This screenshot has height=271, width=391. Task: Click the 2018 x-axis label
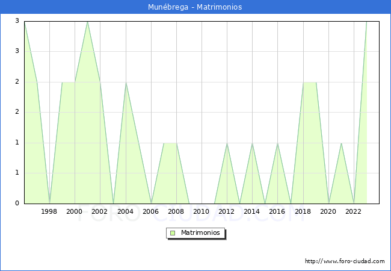(x=303, y=211)
